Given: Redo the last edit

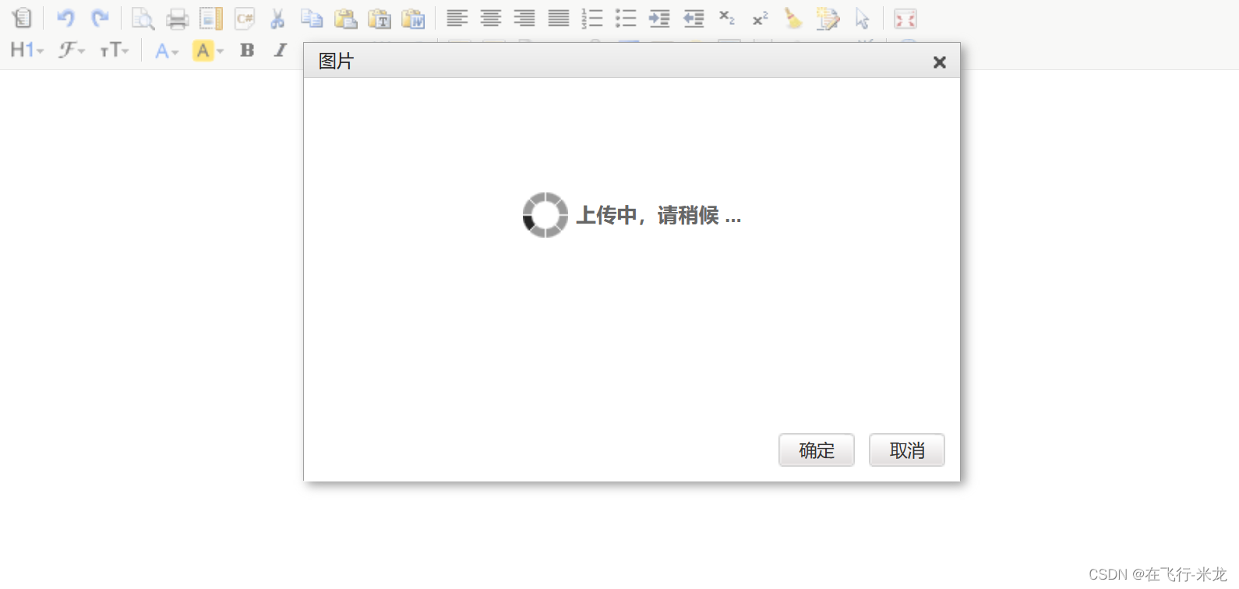Looking at the screenshot, I should click(100, 18).
